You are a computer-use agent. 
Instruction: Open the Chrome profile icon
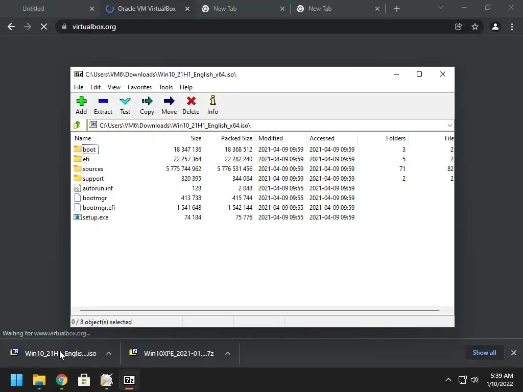[495, 27]
